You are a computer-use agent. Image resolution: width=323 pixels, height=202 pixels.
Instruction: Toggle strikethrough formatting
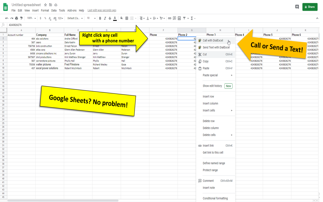[110, 18]
